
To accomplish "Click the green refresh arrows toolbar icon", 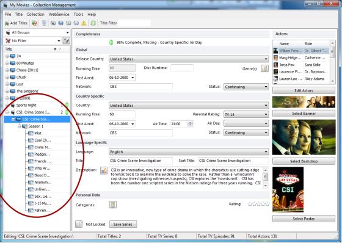I will point(93,23).
